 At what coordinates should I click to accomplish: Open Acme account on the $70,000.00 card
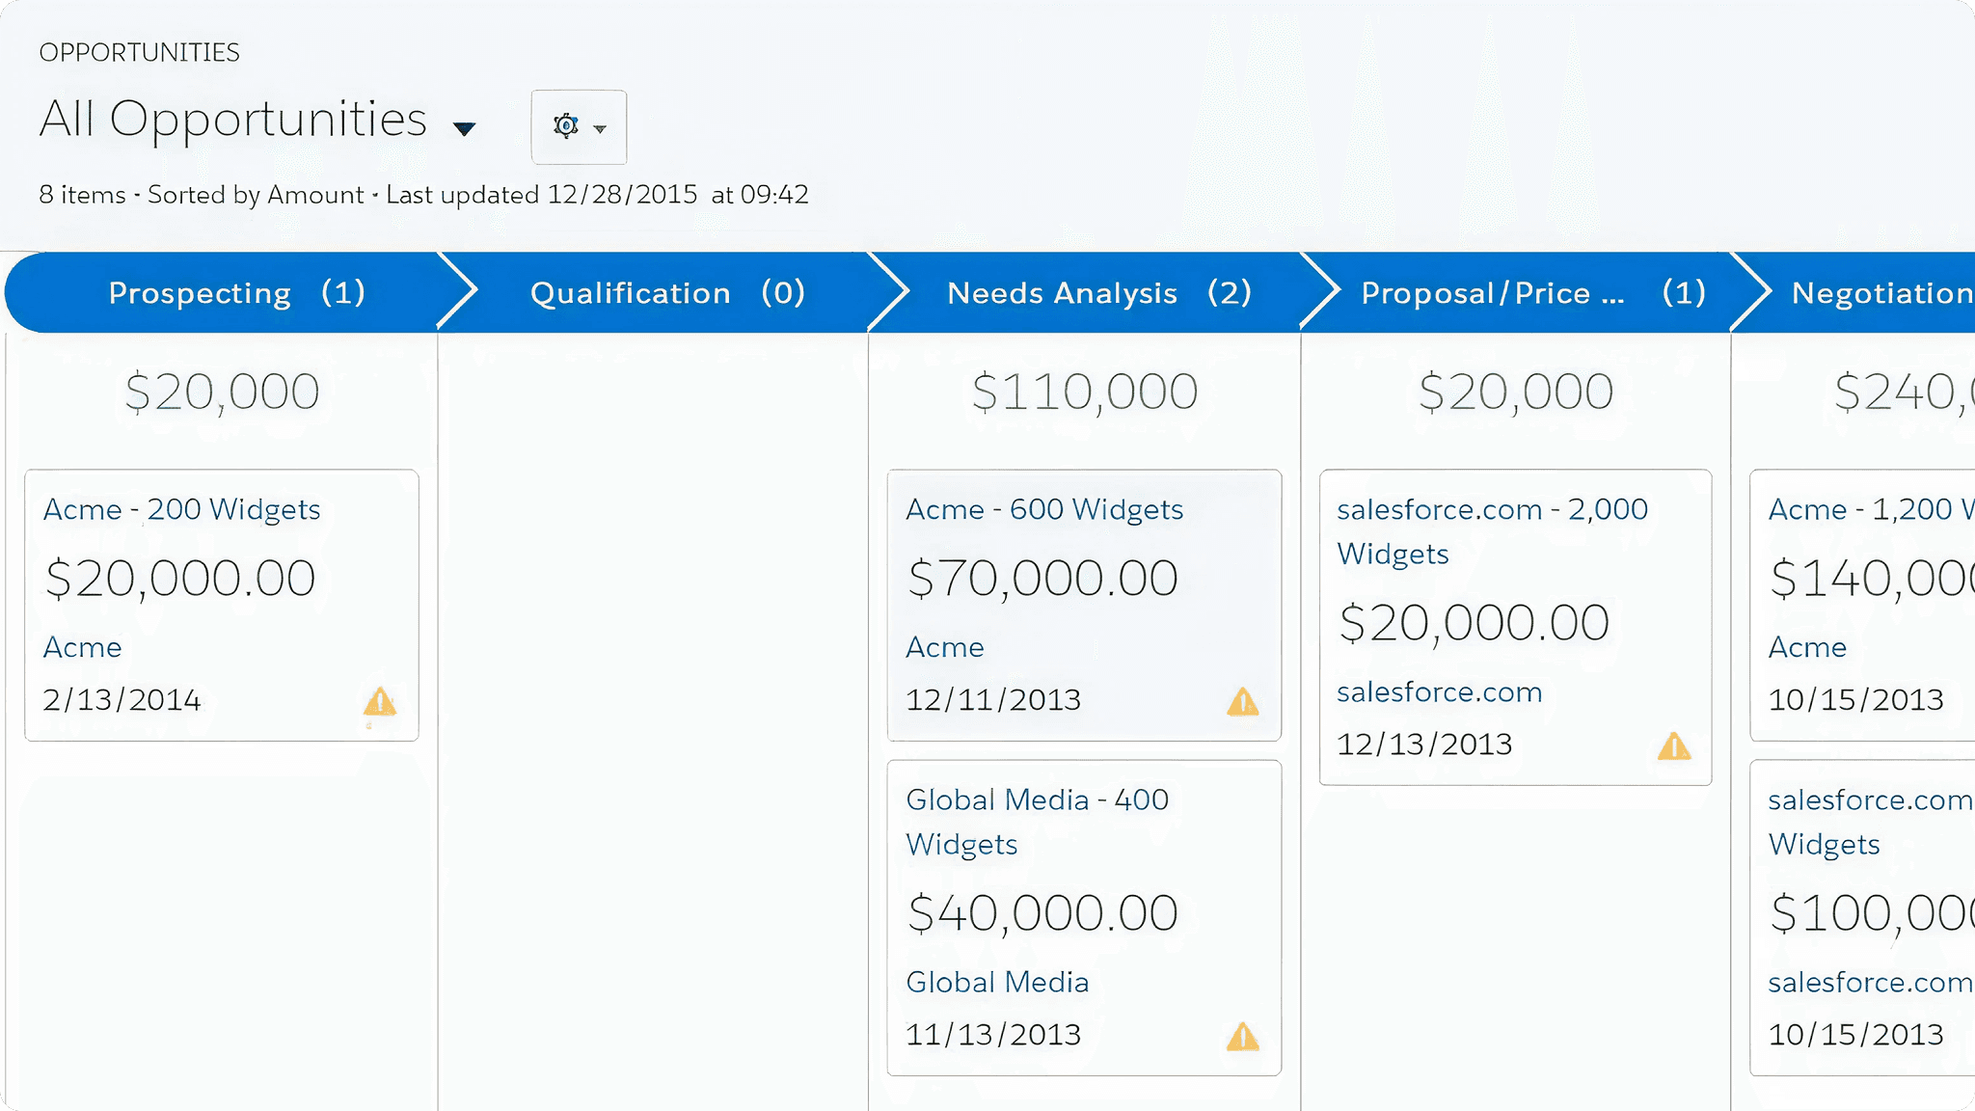(x=945, y=647)
